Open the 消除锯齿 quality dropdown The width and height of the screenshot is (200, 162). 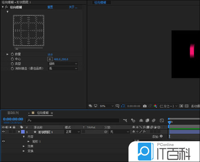(x=63, y=69)
